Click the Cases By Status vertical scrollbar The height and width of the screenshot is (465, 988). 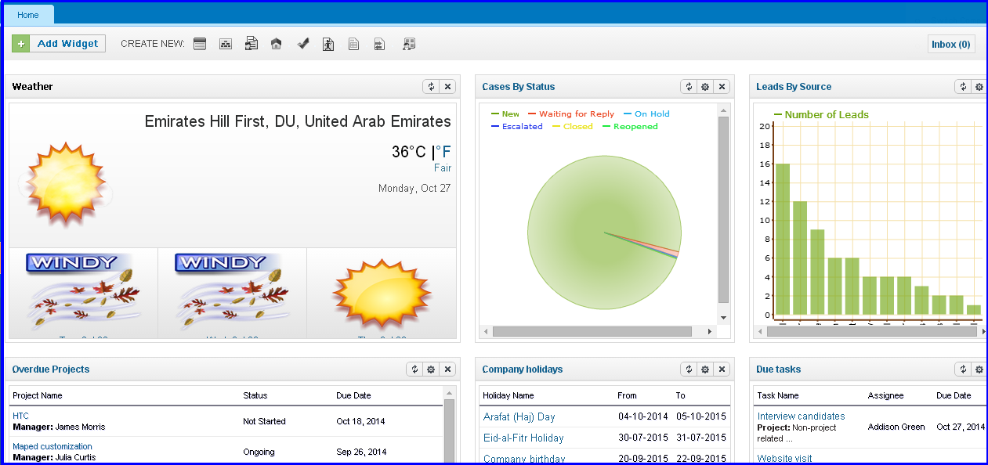point(723,210)
